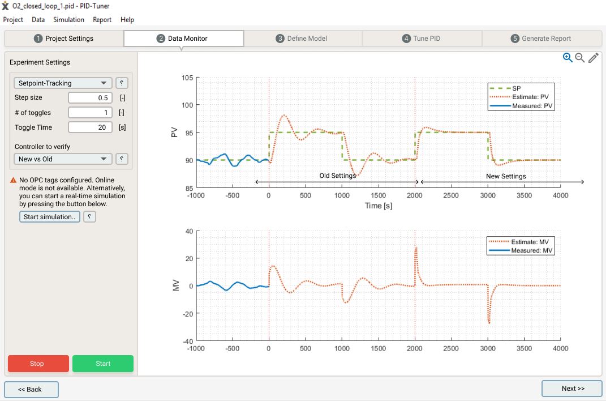Open the Setpoint-Tracking experiment dropdown
The width and height of the screenshot is (606, 401).
pos(62,83)
